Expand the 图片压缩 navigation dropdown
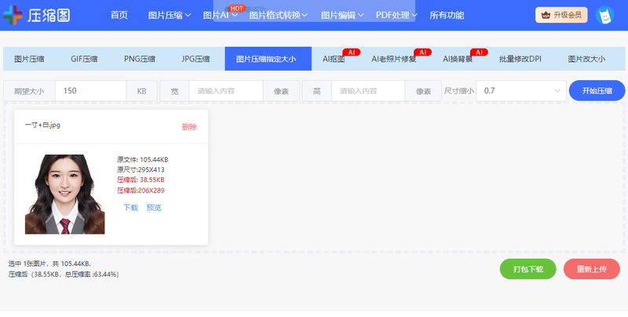 (170, 15)
